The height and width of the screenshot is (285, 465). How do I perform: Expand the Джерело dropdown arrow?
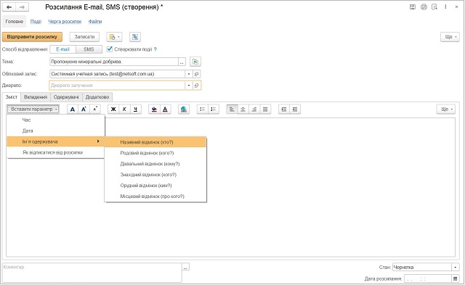[x=189, y=86]
